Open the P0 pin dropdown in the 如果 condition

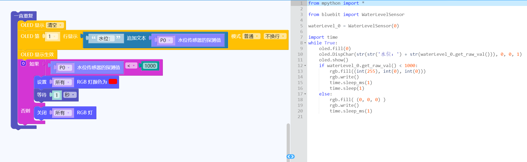click(x=65, y=68)
